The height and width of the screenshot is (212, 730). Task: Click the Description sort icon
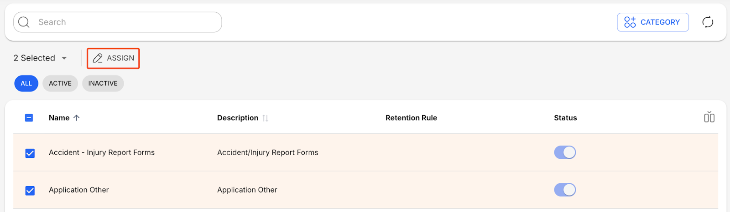(x=266, y=118)
